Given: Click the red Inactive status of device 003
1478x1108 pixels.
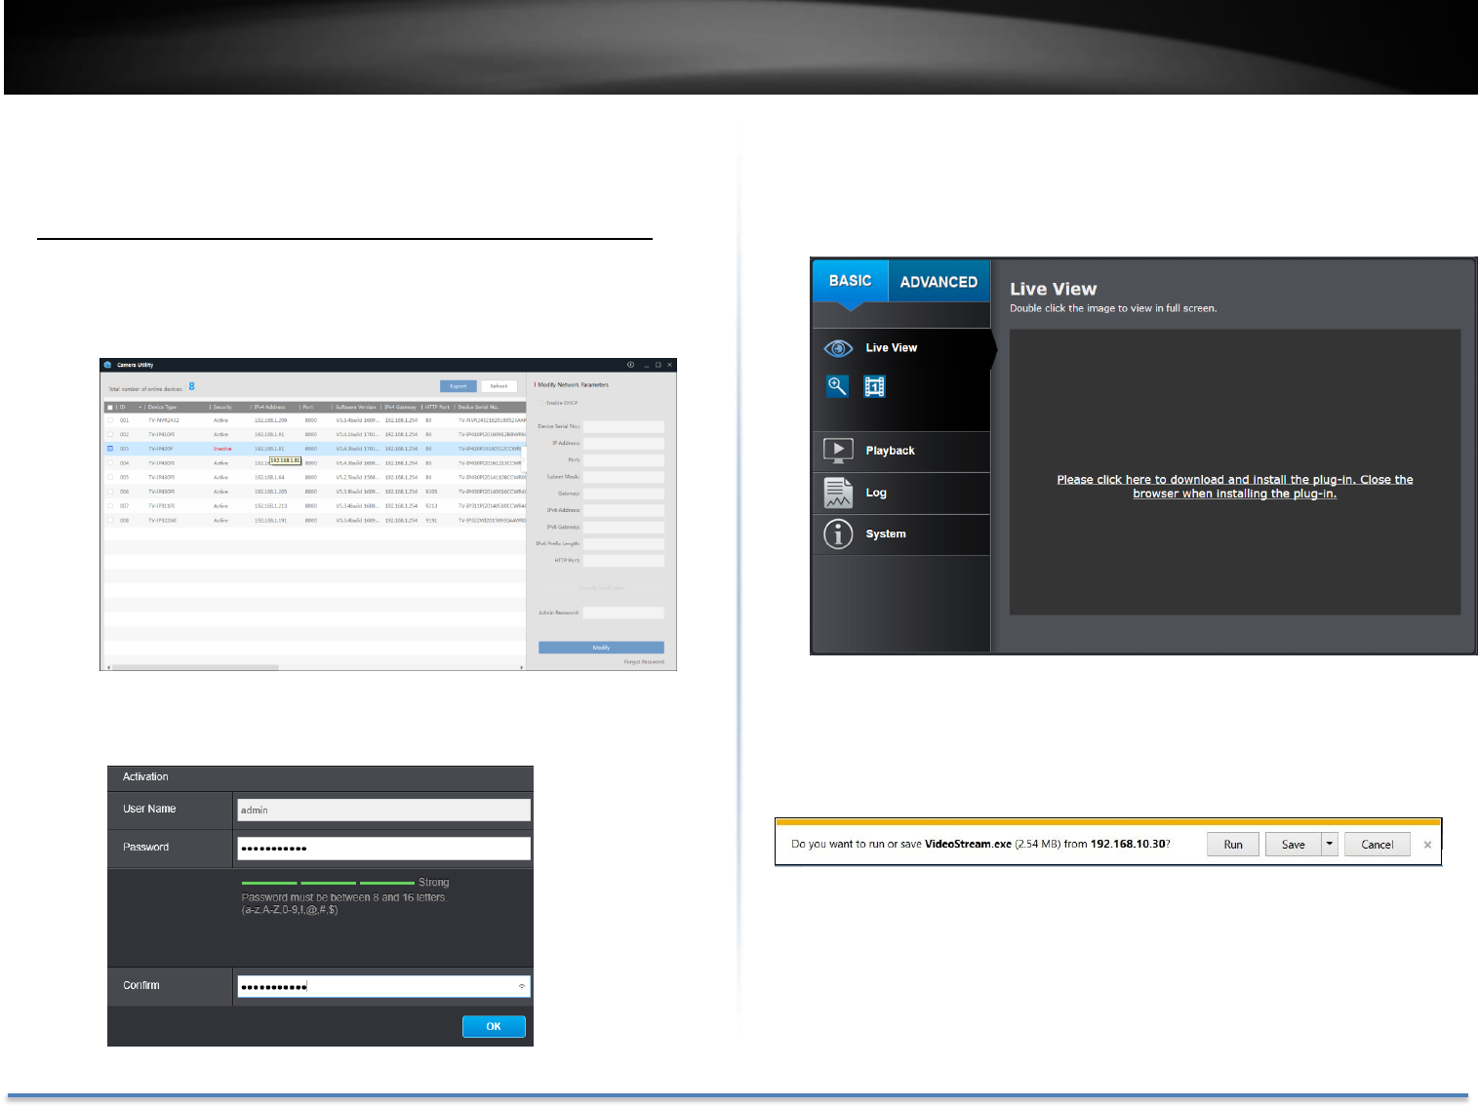Looking at the screenshot, I should pyautogui.click(x=222, y=450).
